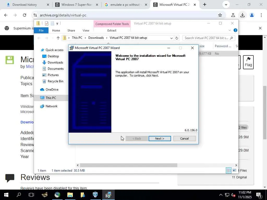Screen dimensions: 267x200
Task: Click the Properties quick access toolbar icon
Action: click(47, 23)
